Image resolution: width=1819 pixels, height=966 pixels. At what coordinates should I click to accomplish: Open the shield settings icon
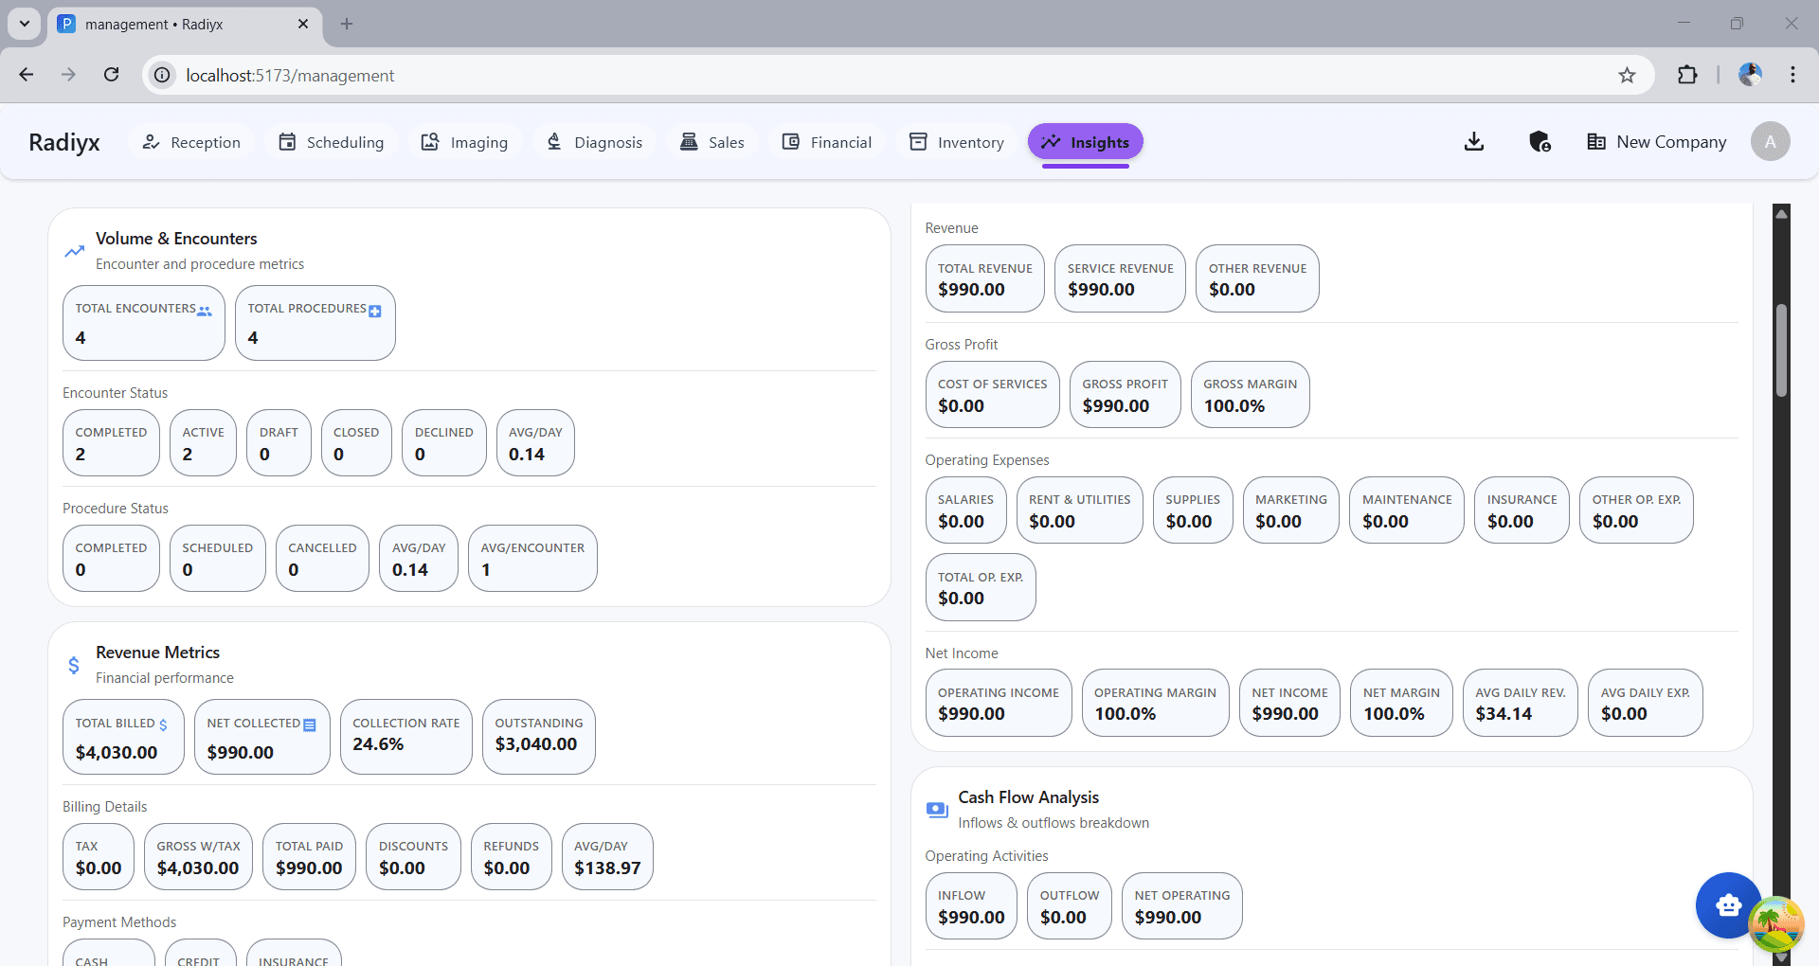[1540, 142]
